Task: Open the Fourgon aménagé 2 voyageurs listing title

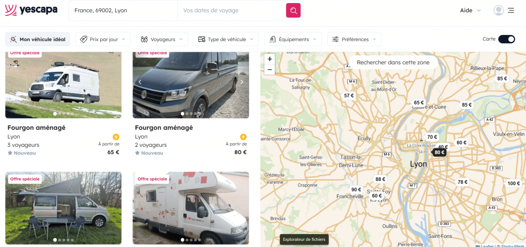Action: [x=164, y=128]
